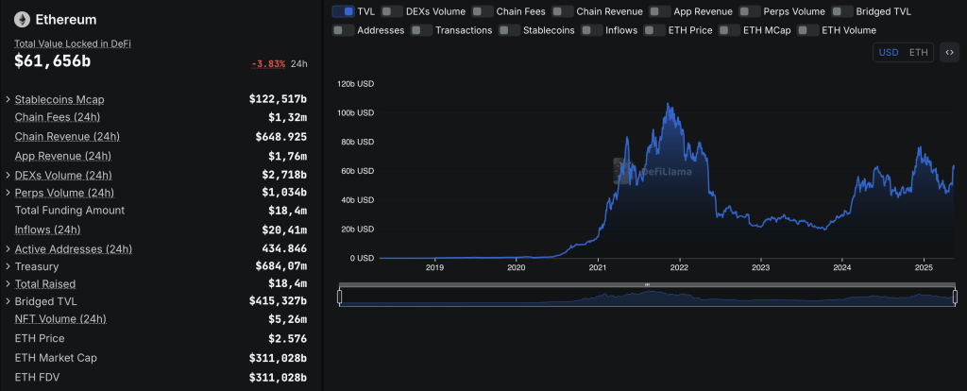Click the Ethereum page title
The width and height of the screenshot is (967, 391).
point(66,20)
